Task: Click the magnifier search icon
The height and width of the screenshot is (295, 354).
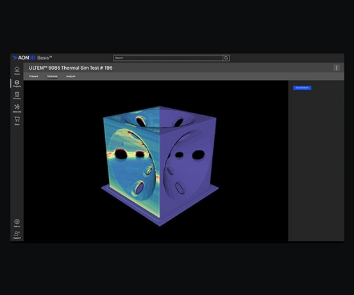Action: [x=226, y=58]
